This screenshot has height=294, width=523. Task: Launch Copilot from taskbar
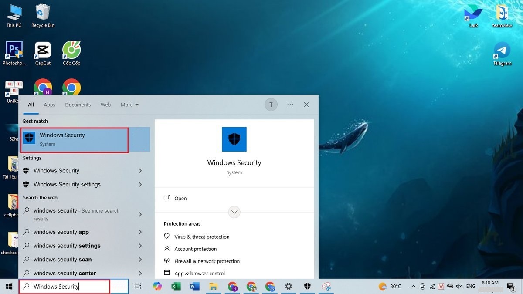point(157,287)
